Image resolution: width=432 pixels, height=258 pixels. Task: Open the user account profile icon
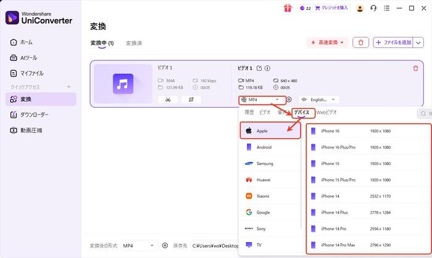coord(360,8)
